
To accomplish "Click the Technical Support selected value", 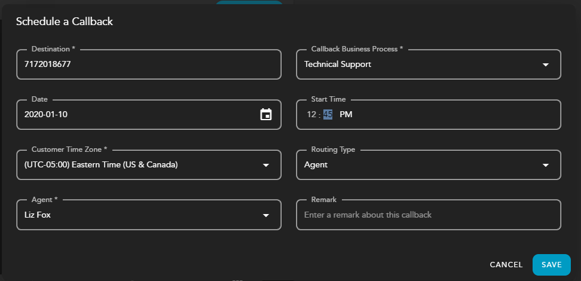I will [338, 65].
